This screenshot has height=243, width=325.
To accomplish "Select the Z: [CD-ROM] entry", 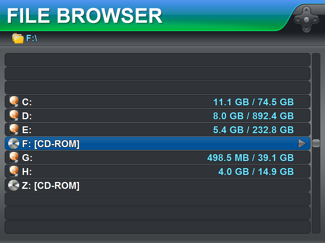I will (x=157, y=185).
